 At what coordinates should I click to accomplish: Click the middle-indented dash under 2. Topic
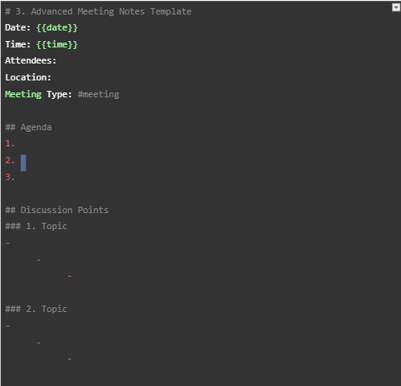coord(39,343)
